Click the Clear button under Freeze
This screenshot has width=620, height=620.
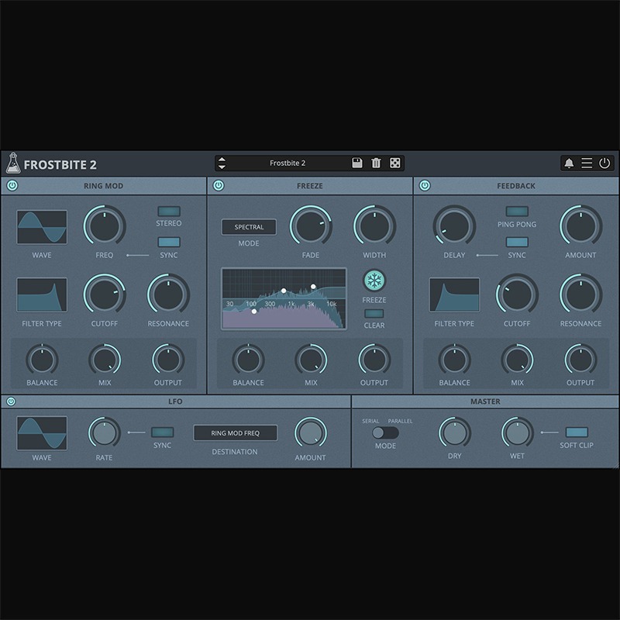374,314
